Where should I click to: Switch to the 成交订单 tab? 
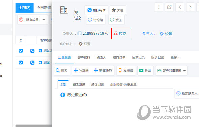click(119, 57)
